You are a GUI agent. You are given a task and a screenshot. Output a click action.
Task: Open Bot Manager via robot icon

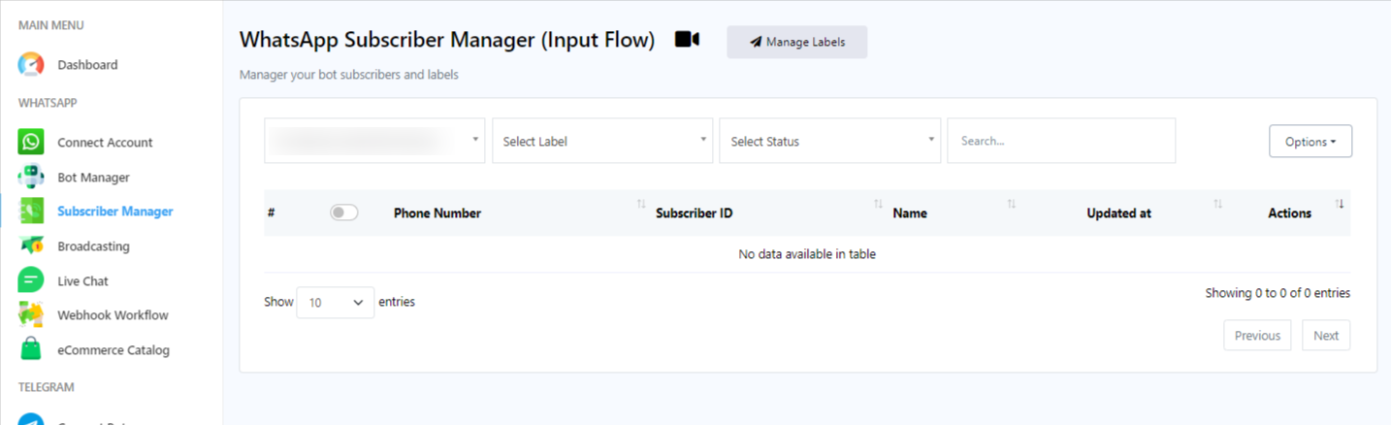point(31,178)
